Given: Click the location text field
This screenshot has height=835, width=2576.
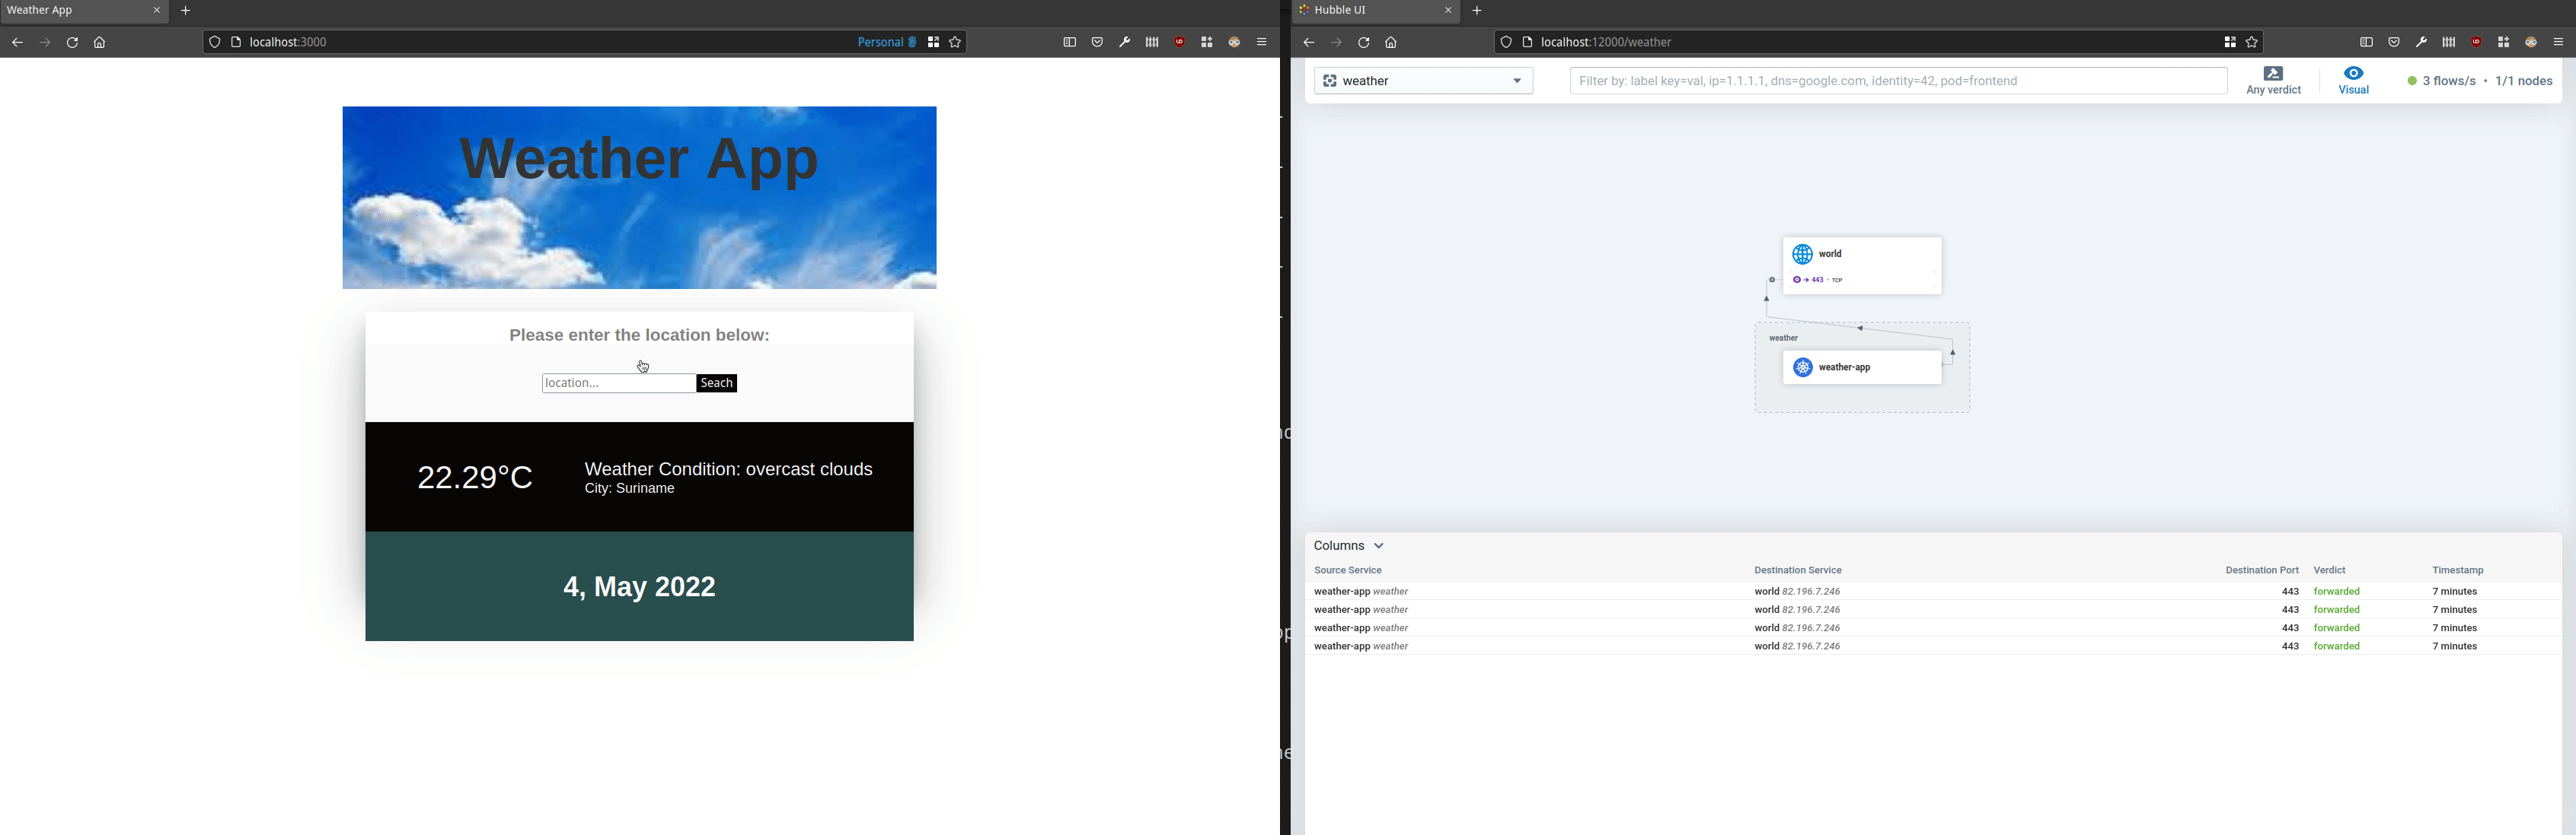Looking at the screenshot, I should (618, 383).
